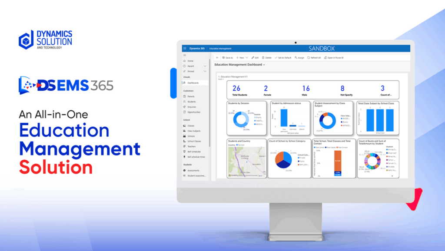Open the Teachers section in the sidebar
Image resolution: width=445 pixels, height=251 pixels.
192,146
